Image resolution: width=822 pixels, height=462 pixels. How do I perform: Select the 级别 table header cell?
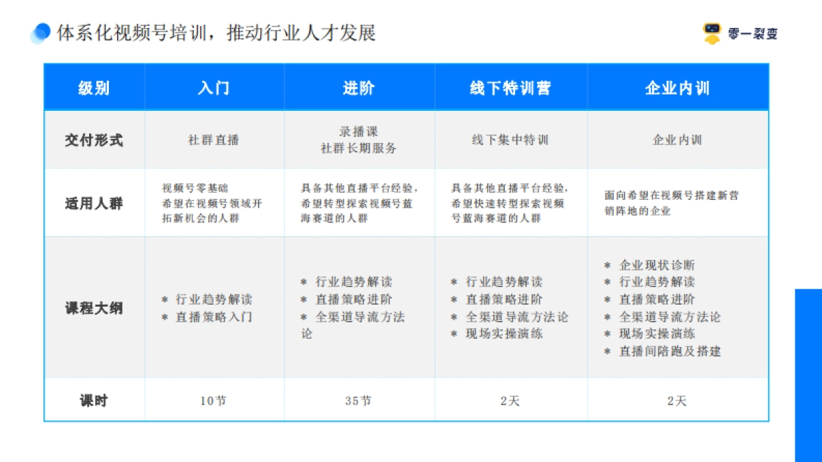[95, 88]
